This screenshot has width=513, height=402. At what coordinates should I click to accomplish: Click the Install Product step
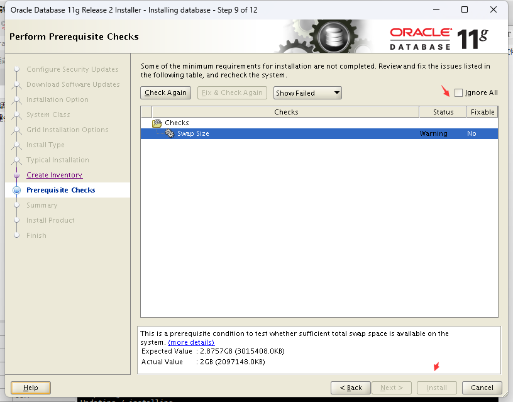[50, 220]
